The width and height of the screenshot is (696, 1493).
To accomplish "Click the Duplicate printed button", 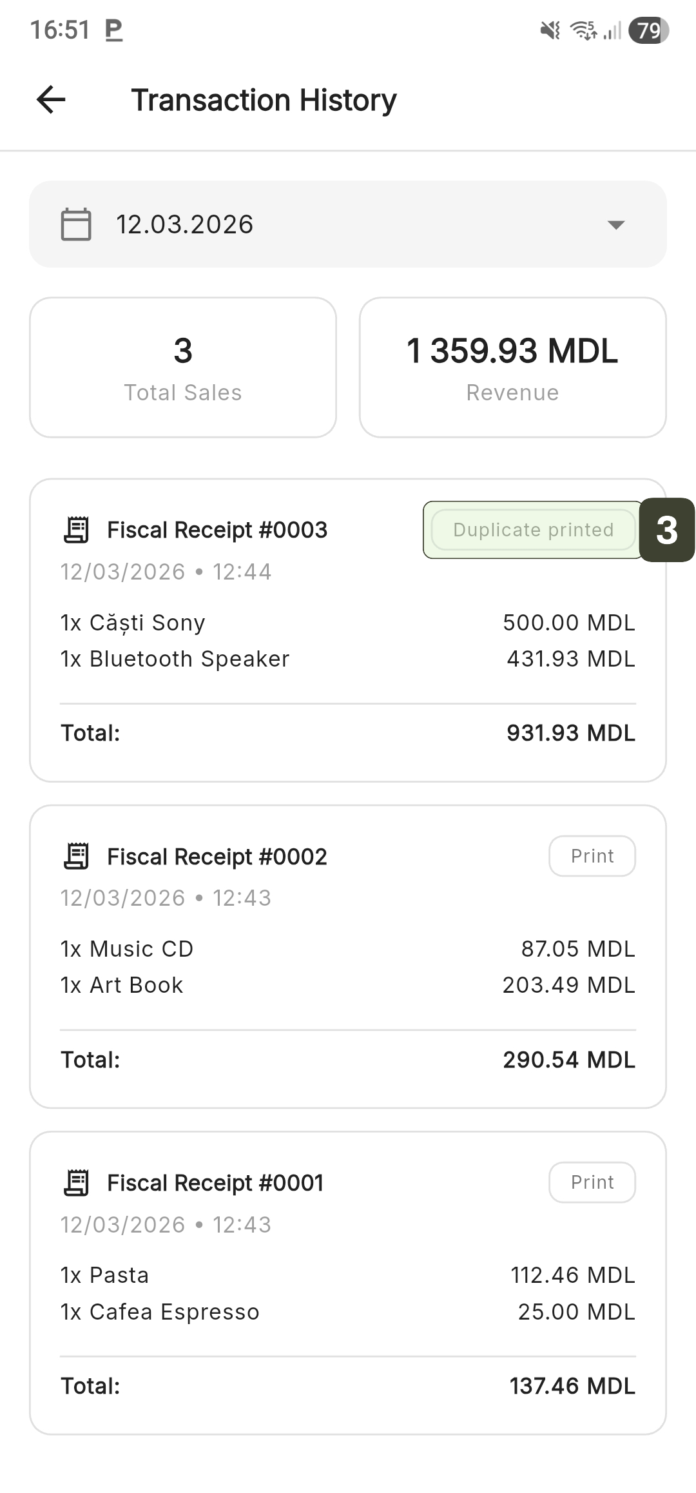I will [x=533, y=530].
